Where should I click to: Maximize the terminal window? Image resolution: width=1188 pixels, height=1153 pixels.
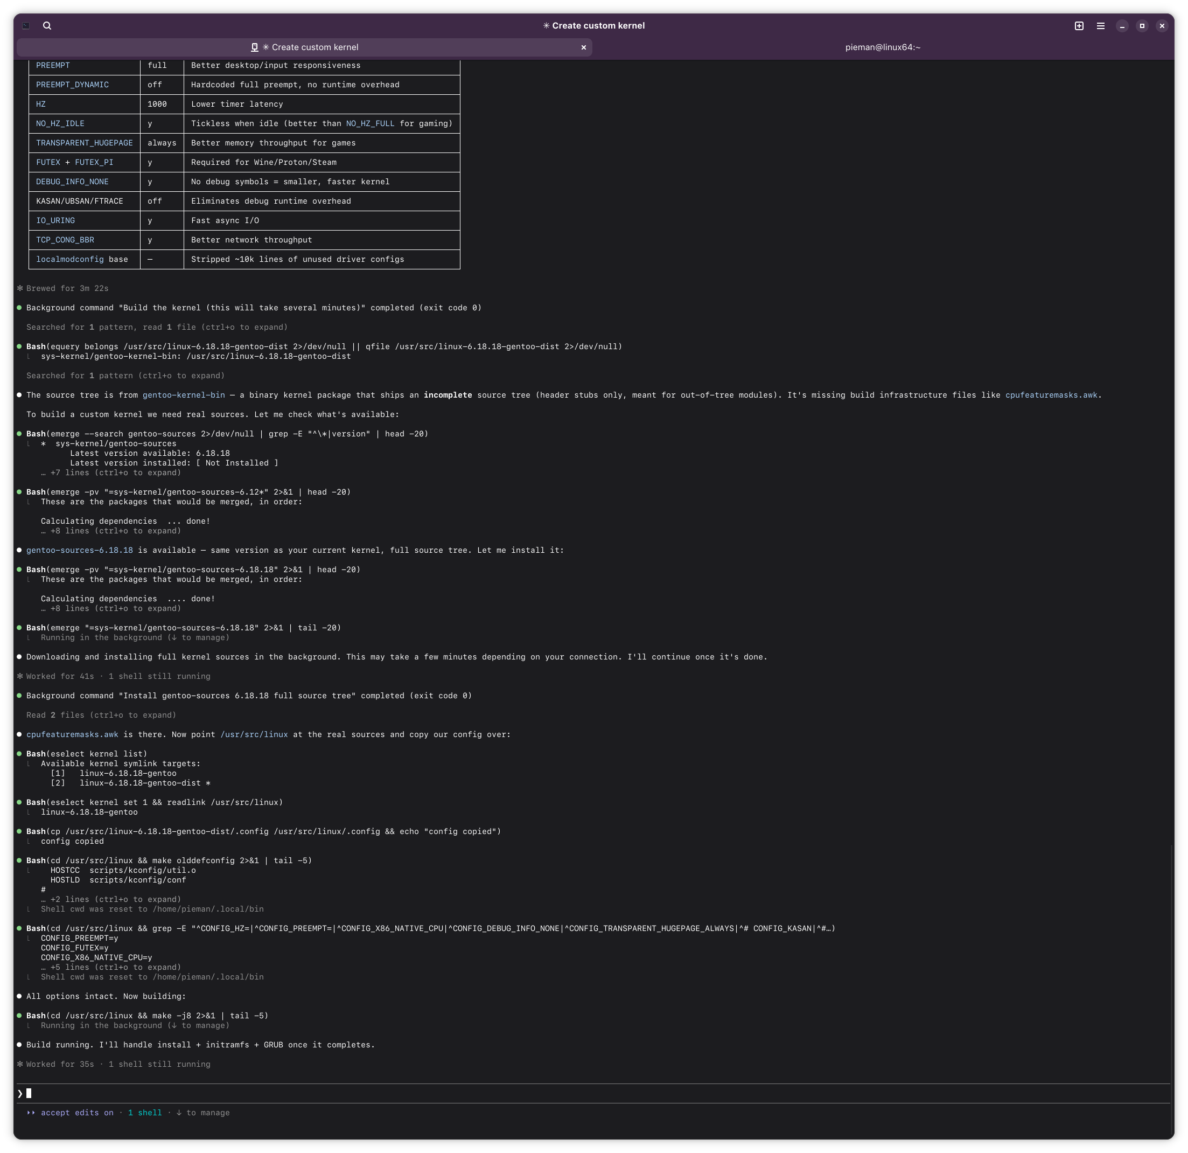pyautogui.click(x=1142, y=25)
